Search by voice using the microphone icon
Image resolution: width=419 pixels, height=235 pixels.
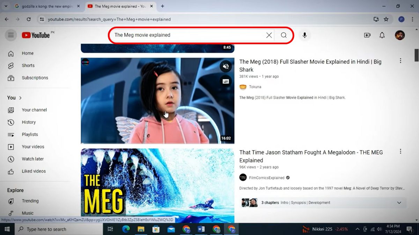[304, 35]
